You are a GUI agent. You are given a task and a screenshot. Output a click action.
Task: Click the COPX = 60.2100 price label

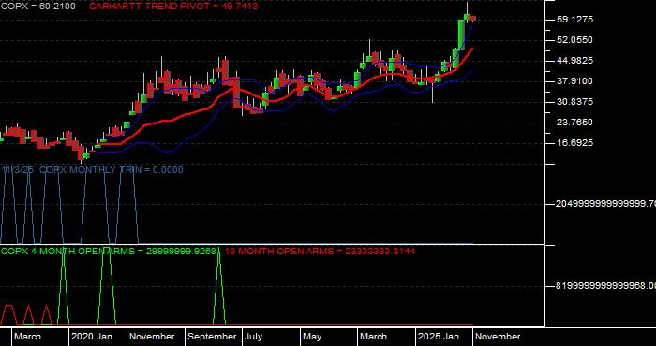38,7
